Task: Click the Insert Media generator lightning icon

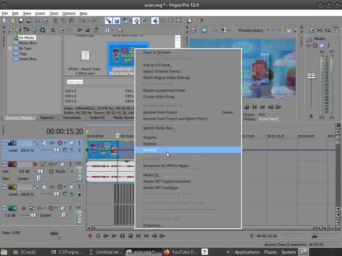Action: coord(10,30)
